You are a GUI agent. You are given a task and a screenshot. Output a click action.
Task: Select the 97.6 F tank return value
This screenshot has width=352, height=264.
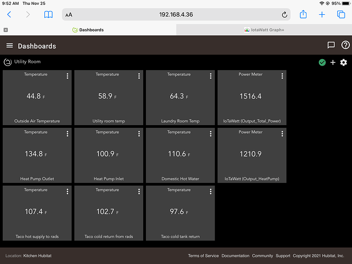tap(179, 212)
